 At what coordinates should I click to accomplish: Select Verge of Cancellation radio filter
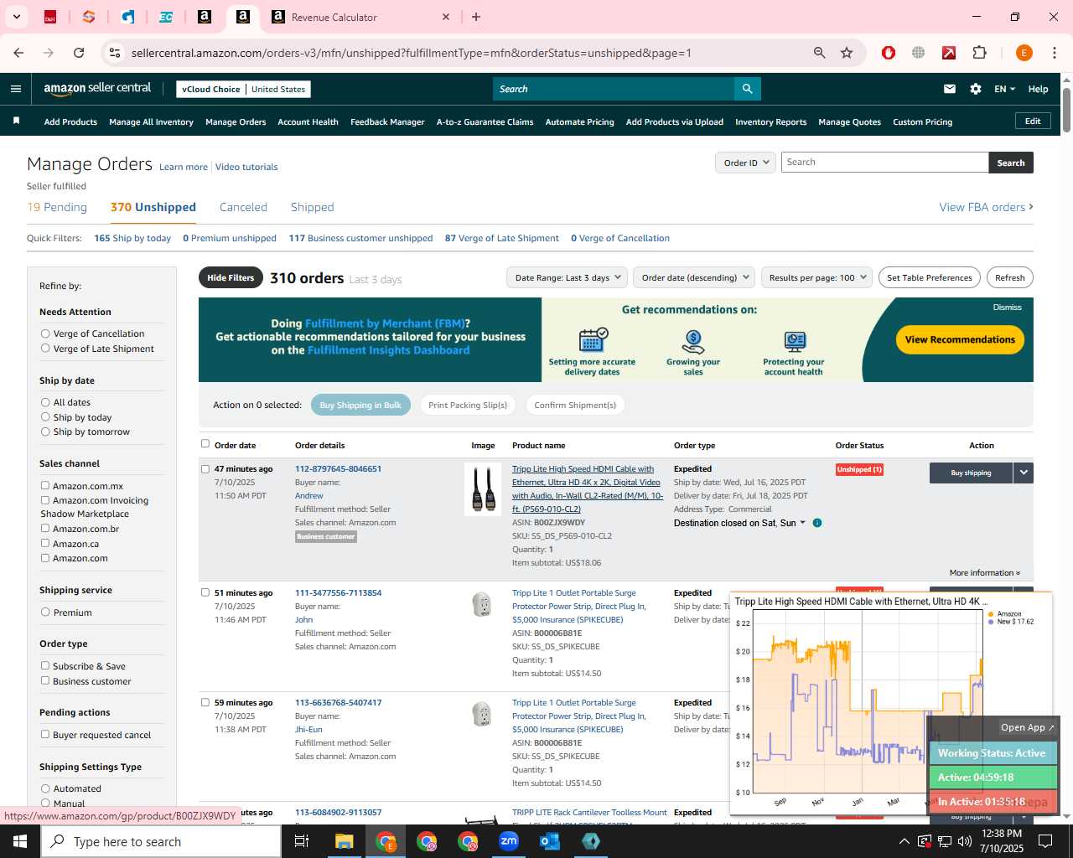tap(45, 333)
